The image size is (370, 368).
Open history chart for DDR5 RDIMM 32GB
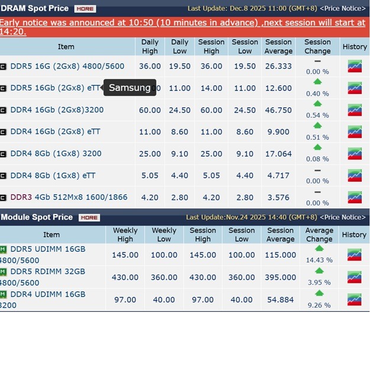click(355, 277)
